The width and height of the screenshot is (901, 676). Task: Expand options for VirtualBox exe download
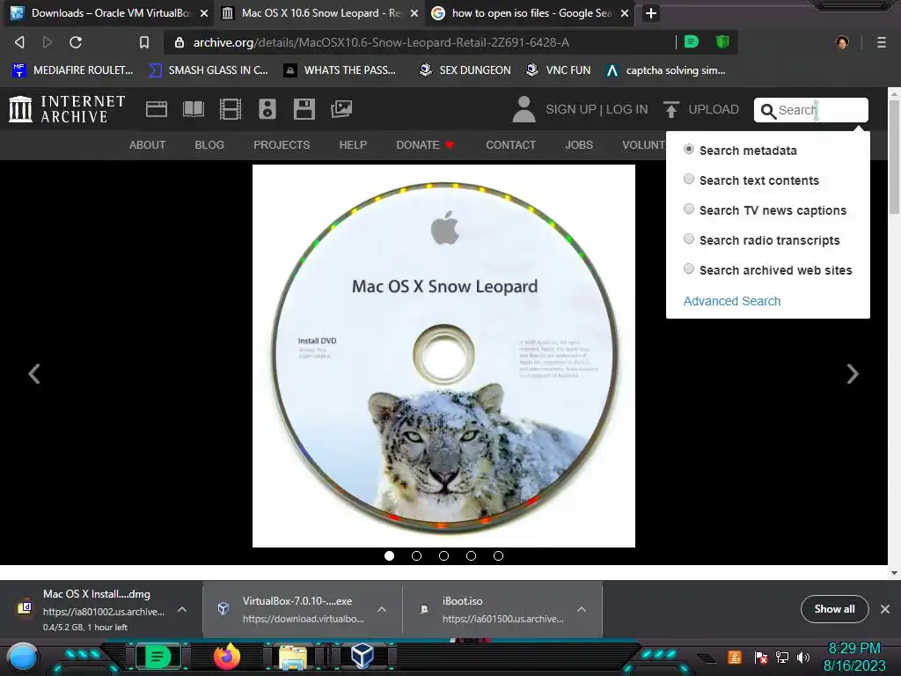pyautogui.click(x=382, y=609)
